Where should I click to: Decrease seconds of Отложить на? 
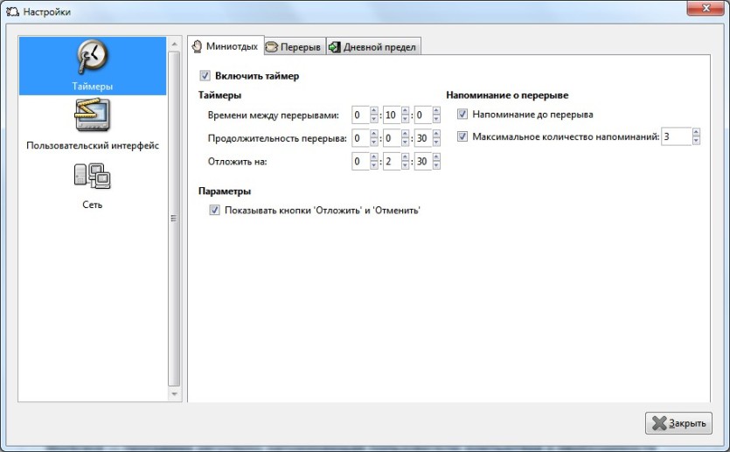436,165
